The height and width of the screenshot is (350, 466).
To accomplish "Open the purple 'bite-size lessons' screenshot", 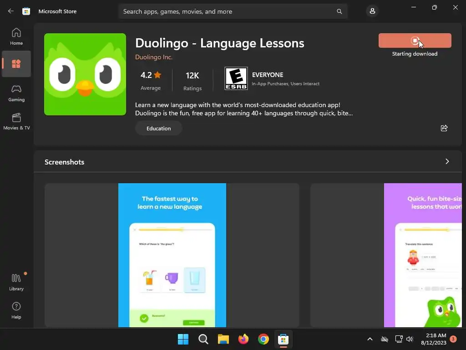I will 423,255.
